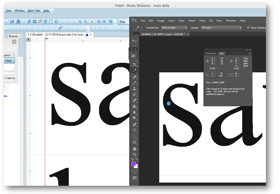Select the Pen tool in Photoshop
Viewport: 280px width, 194px height.
[135, 124]
